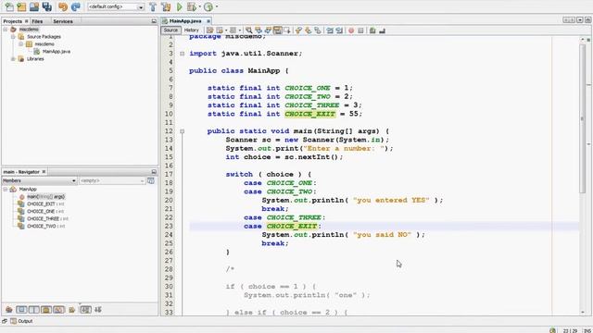Click the Save All toolbar icon

[x=47, y=6]
